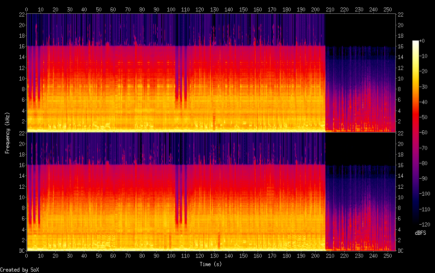
Task: Click the '200' tick on the top time axis
Action: click(316, 9)
